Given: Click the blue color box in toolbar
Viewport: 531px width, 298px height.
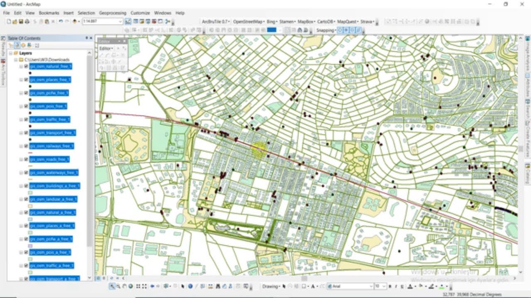Looking at the screenshot, I should tap(272, 30).
